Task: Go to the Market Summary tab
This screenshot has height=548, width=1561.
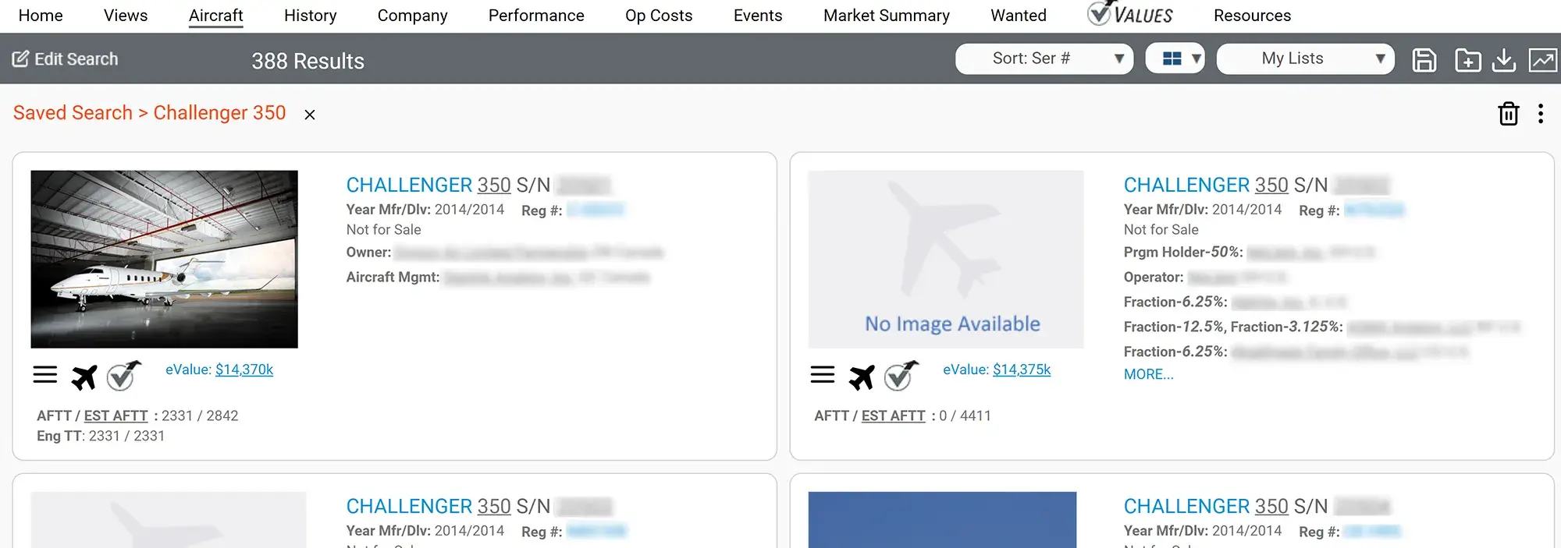Action: coord(886,16)
